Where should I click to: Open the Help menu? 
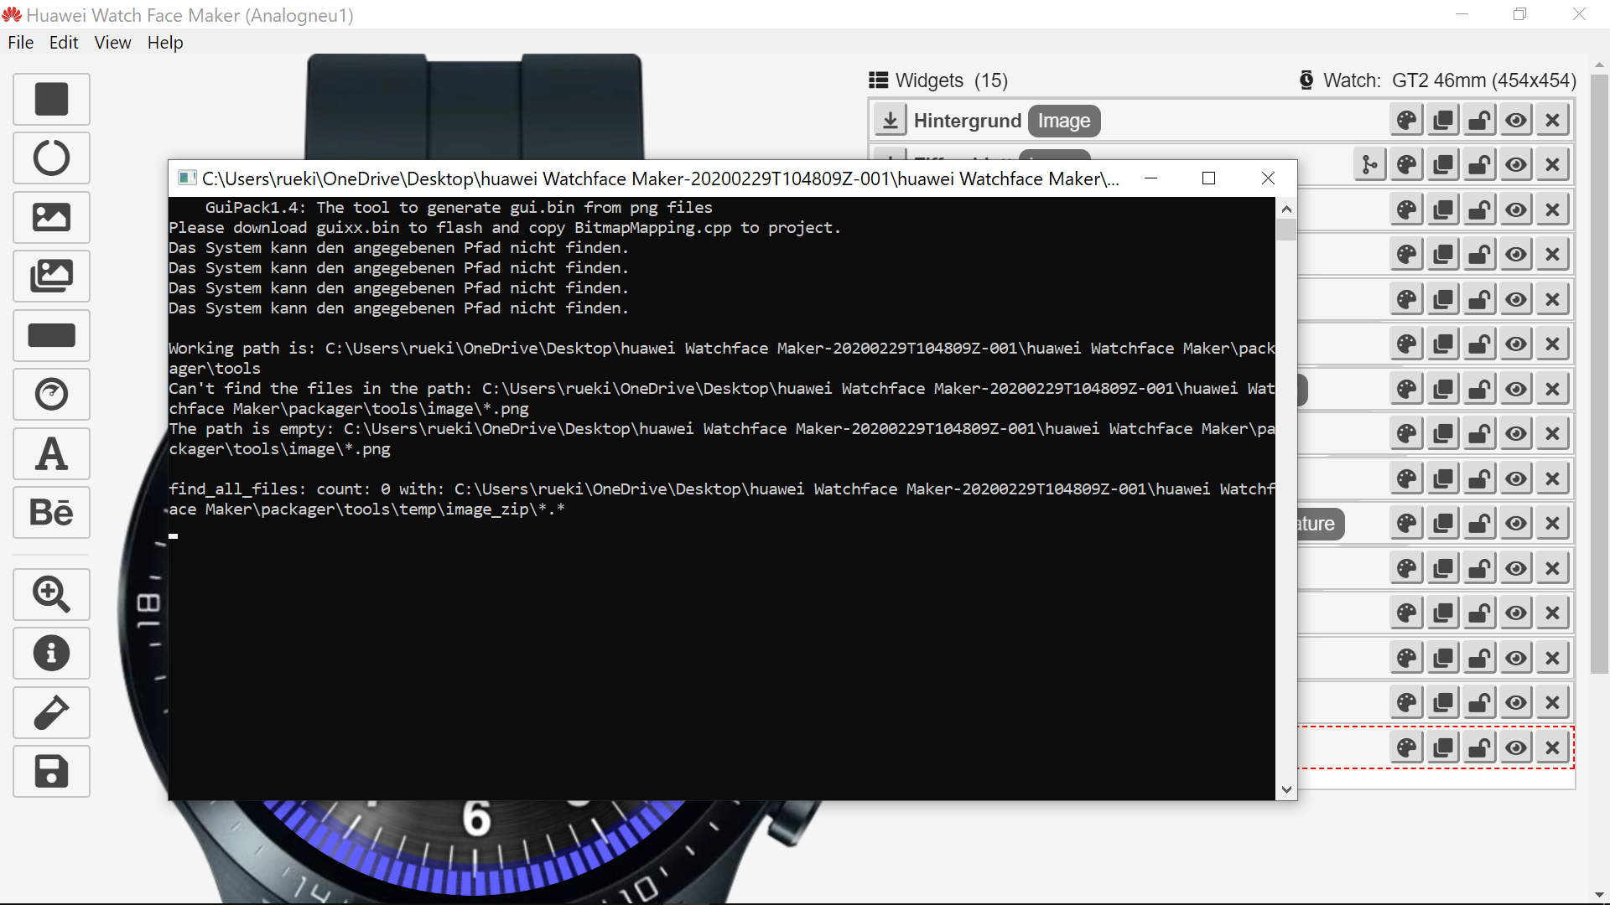165,43
